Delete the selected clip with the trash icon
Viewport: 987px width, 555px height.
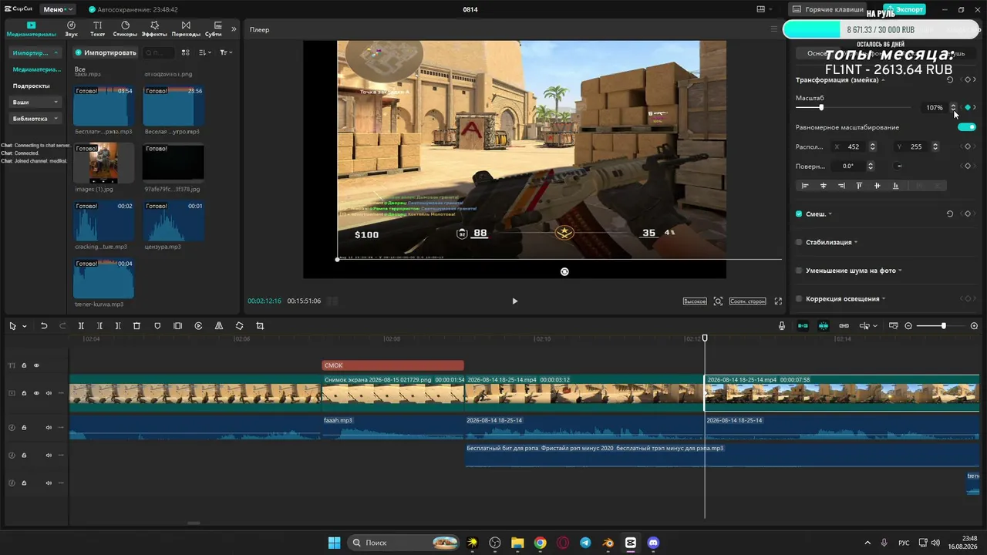tap(136, 326)
